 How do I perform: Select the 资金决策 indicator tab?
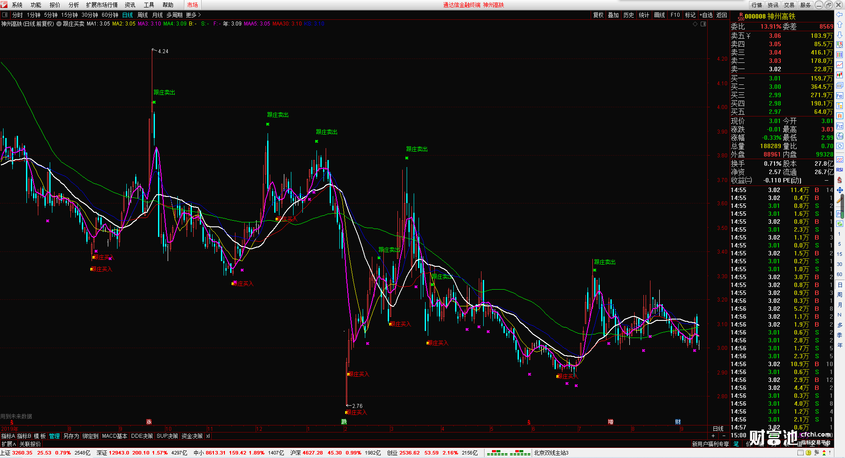[192, 436]
